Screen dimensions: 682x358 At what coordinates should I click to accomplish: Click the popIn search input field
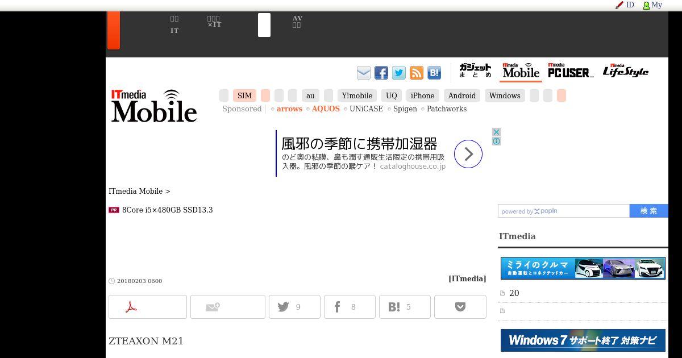point(564,211)
